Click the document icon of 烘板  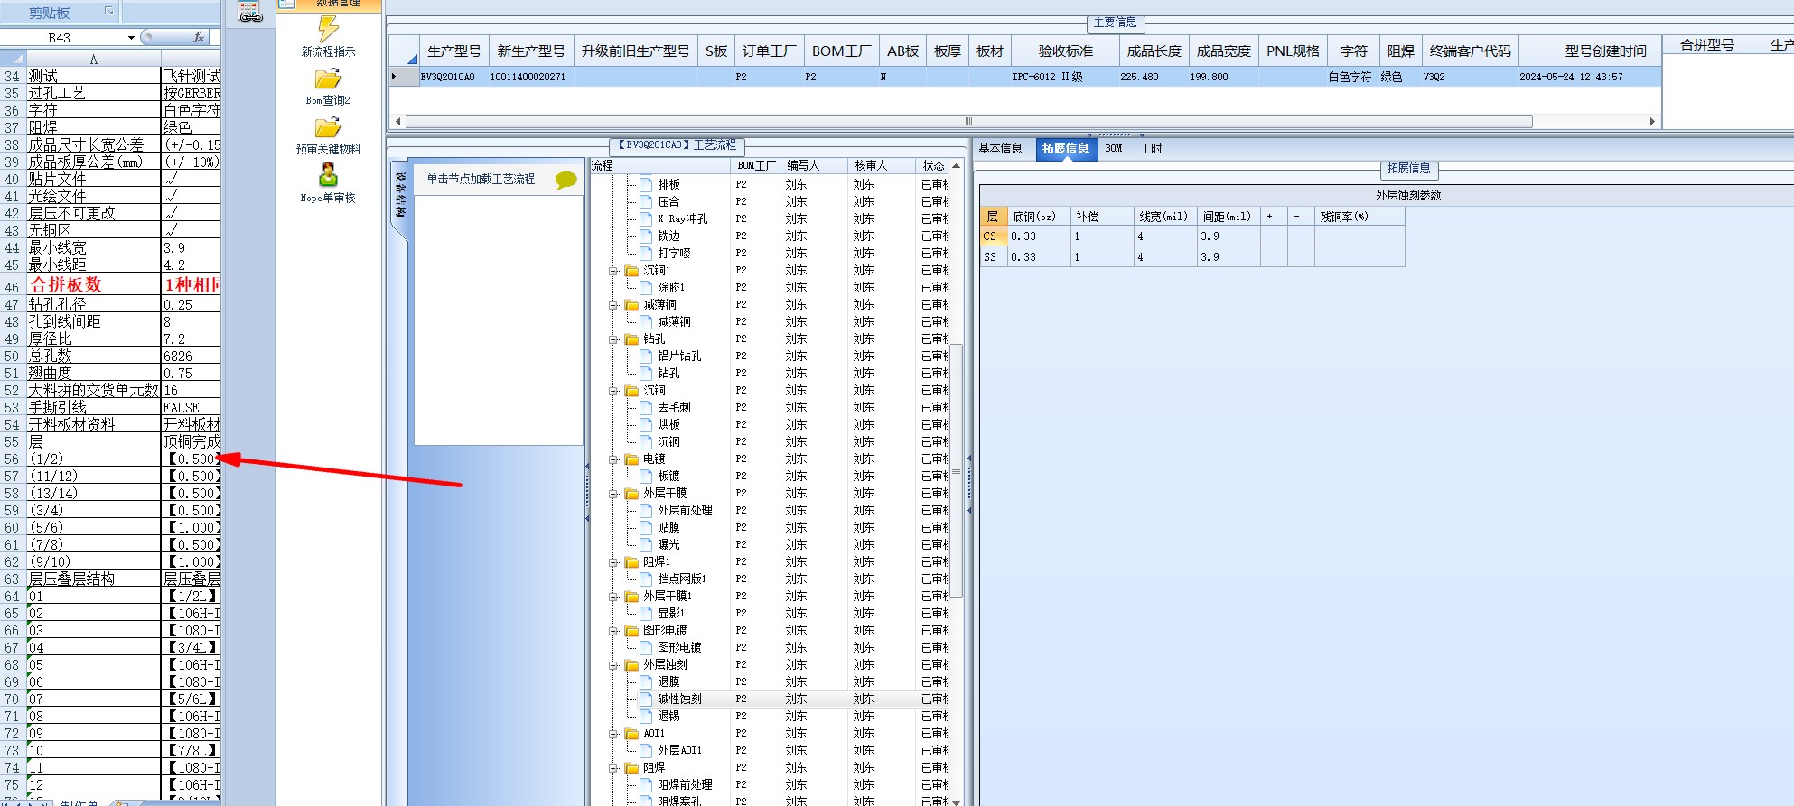(x=646, y=425)
